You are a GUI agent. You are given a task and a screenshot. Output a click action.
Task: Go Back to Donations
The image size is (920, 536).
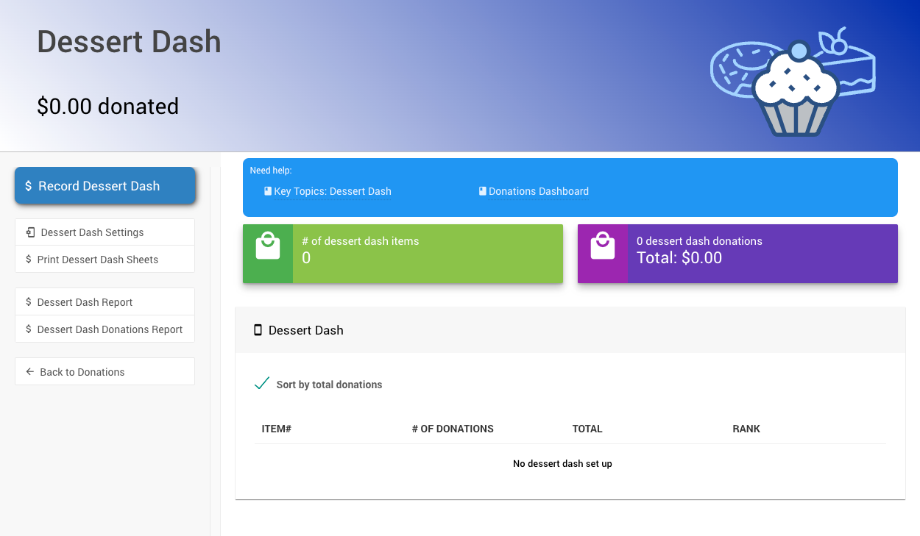click(82, 372)
